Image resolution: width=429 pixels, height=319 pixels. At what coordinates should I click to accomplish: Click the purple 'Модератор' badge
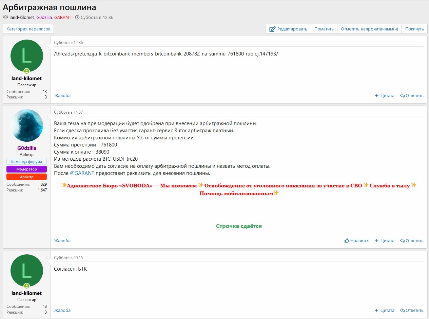click(x=27, y=169)
